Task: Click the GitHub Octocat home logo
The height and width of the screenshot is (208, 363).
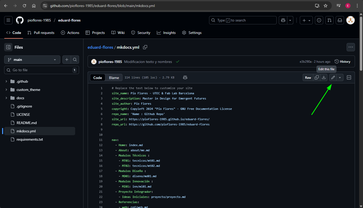Action: [x=20, y=20]
